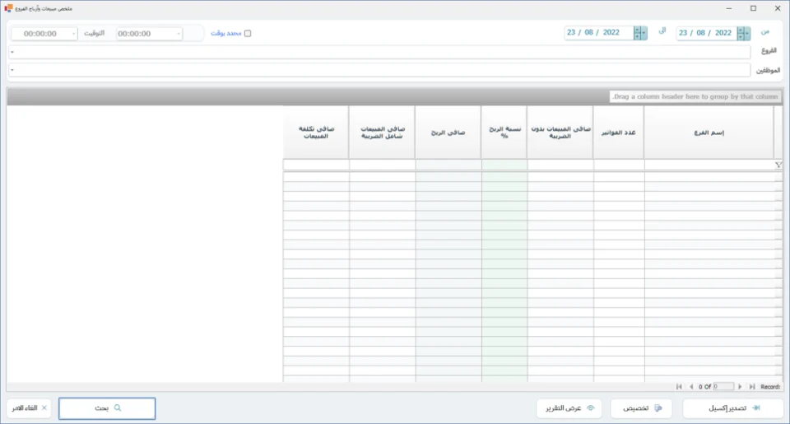The image size is (790, 424).
Task: Open the time dropdown left of the التوقيت label
Action: tap(73, 34)
